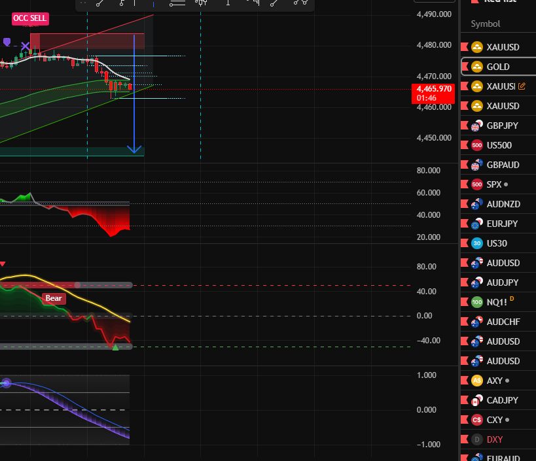Choose SPX in the symbol list
The height and width of the screenshot is (461, 536).
click(x=494, y=184)
